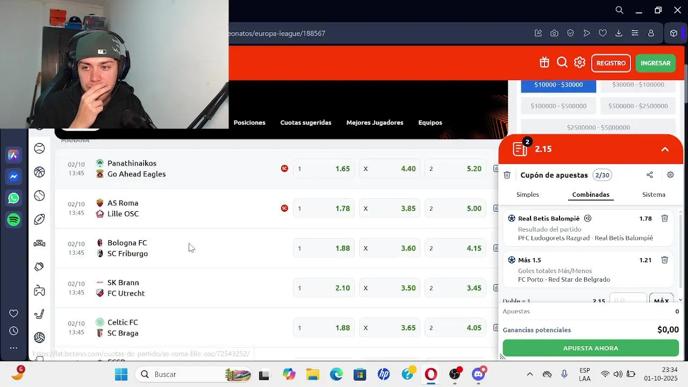Select the basketball sport icon
The height and width of the screenshot is (387, 688).
click(x=39, y=172)
